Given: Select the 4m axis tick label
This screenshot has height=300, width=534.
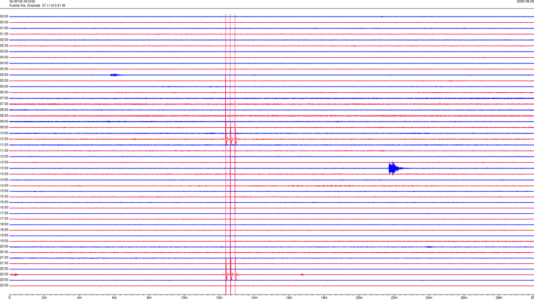Looking at the screenshot, I should click(x=80, y=298).
